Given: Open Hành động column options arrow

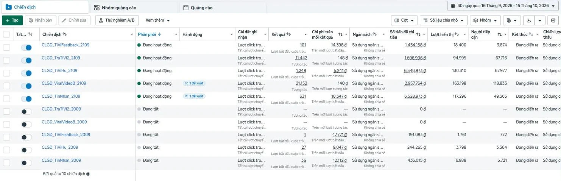Looking at the screenshot, I should (232, 34).
